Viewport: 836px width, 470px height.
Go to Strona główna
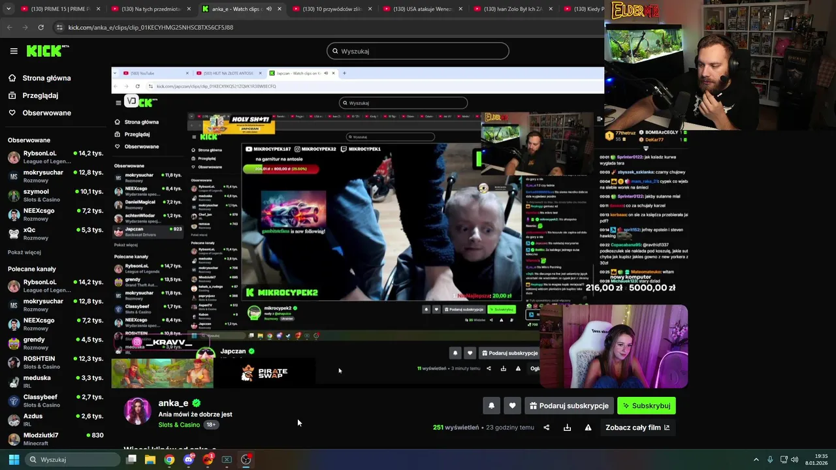46,78
